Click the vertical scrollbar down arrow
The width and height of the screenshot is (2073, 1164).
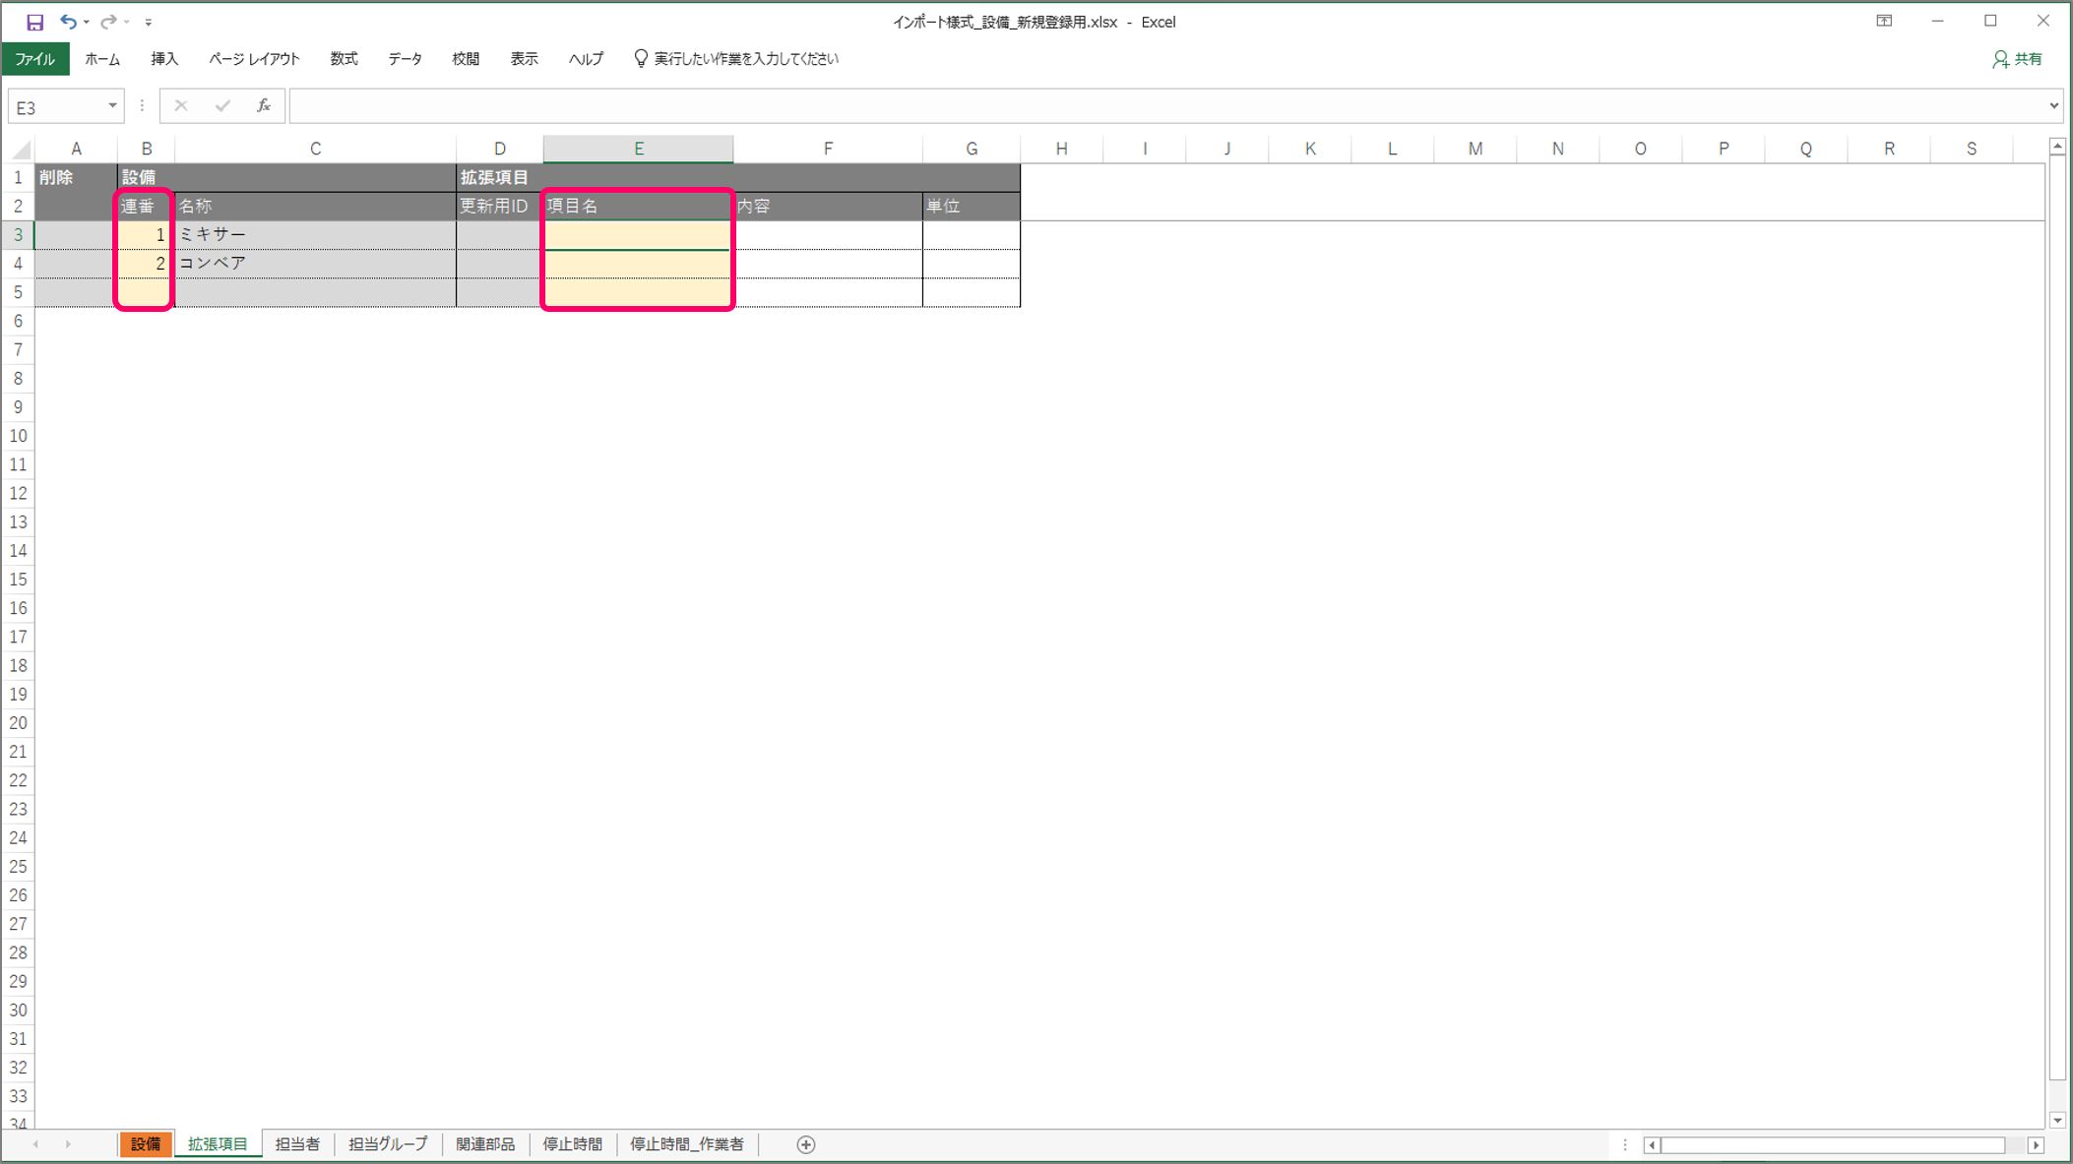2057,1120
